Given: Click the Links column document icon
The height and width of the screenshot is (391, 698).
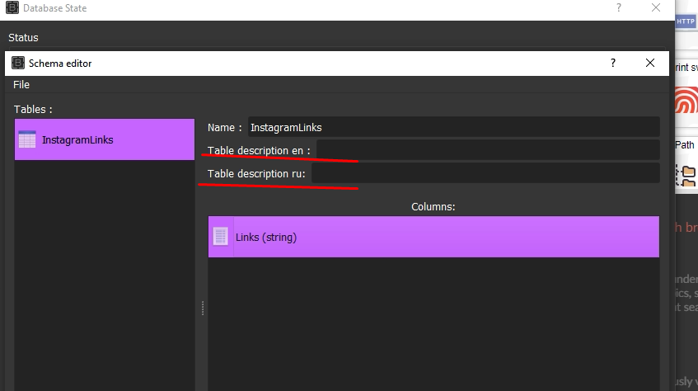Looking at the screenshot, I should (x=220, y=237).
